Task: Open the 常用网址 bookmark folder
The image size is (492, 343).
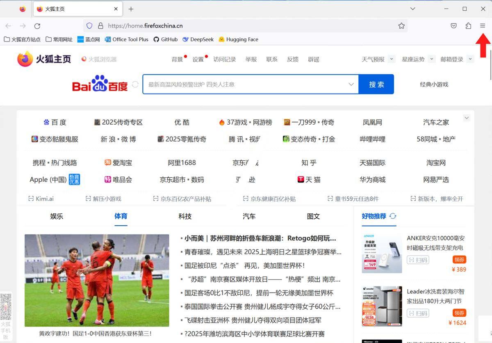Action: pyautogui.click(x=59, y=39)
